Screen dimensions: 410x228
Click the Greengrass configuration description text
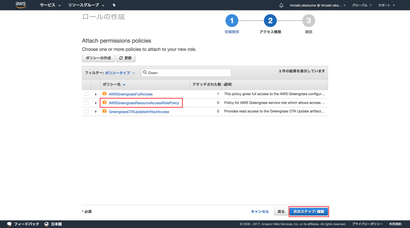coord(274,94)
